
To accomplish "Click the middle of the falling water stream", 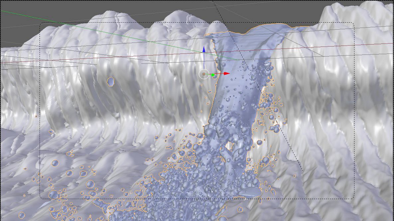I will 233,100.
